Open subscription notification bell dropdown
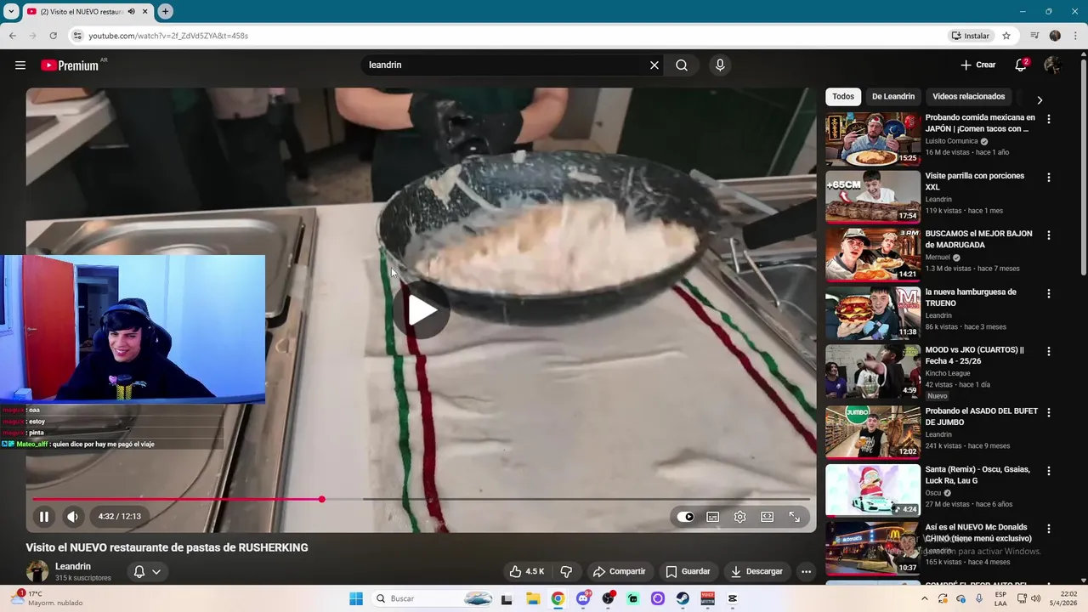1088x612 pixels. point(147,571)
